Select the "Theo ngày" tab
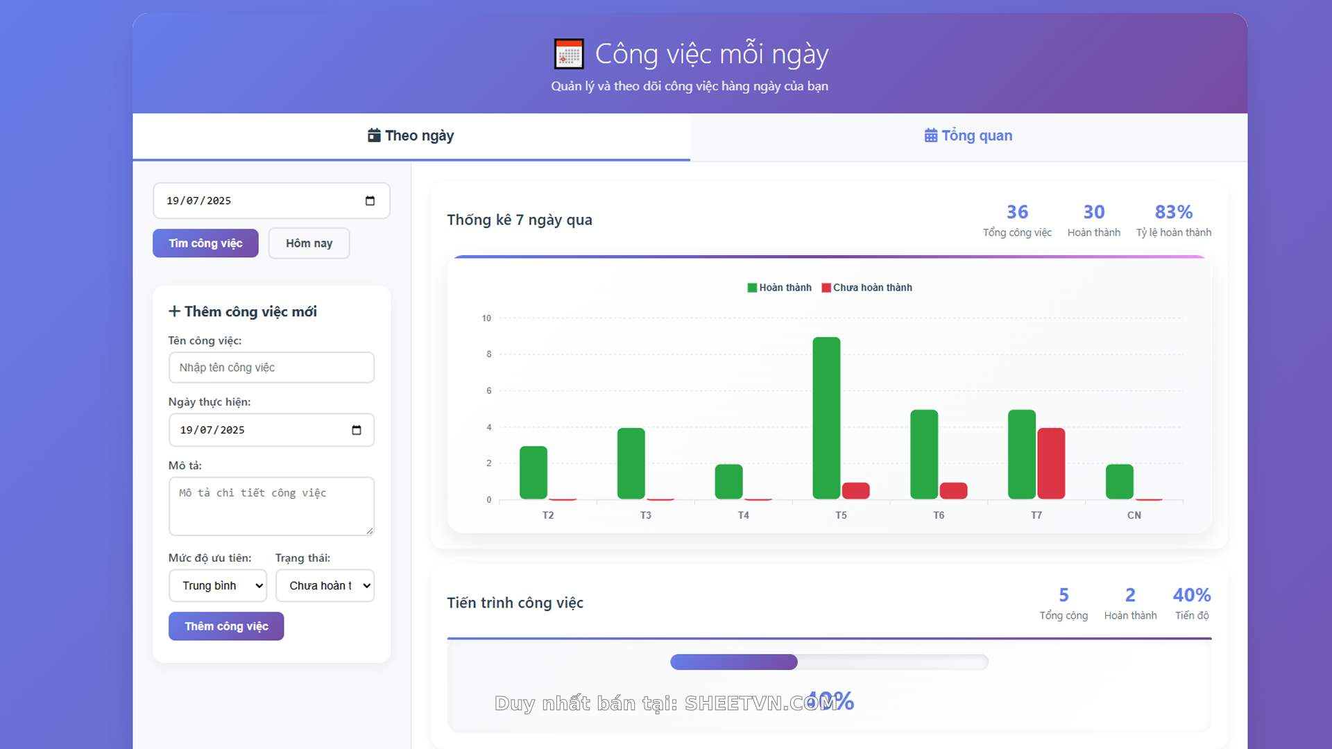The image size is (1332, 749). (410, 135)
